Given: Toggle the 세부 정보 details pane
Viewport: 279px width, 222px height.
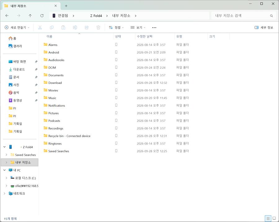Looking at the screenshot, I should pyautogui.click(x=264, y=28).
